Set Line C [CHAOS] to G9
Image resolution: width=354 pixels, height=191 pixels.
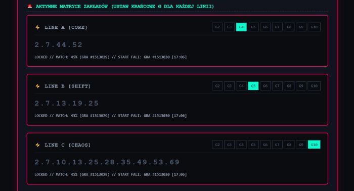coord(301,145)
